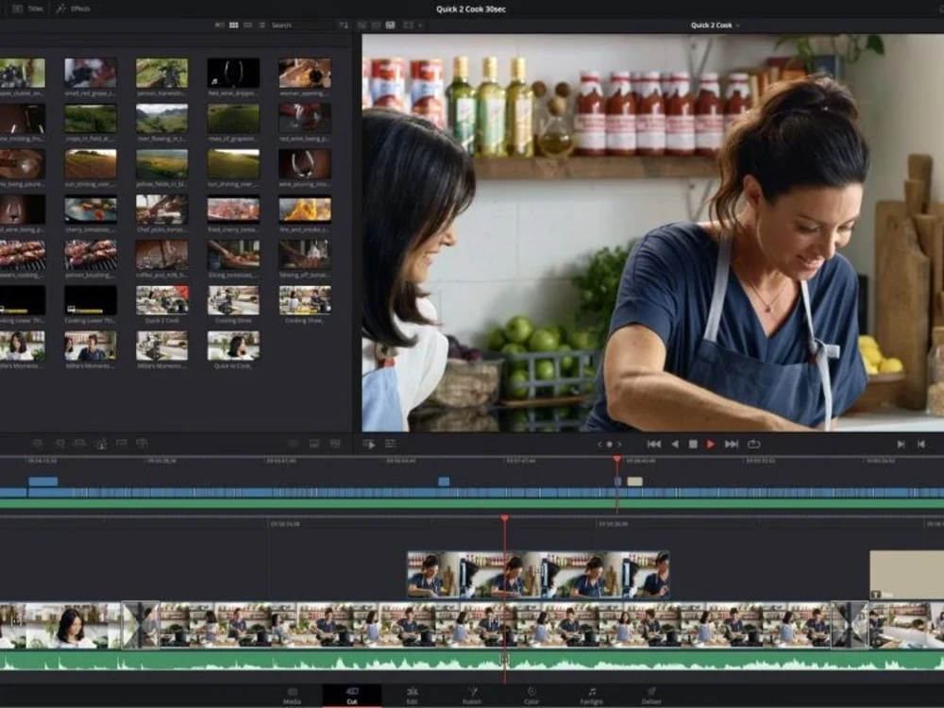Open the Deliver page
Screen dimensions: 944x708
652,698
